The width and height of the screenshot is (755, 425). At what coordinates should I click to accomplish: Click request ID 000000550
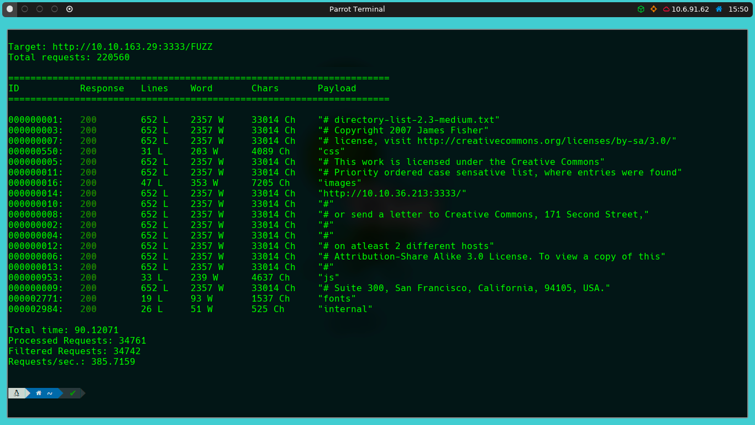[x=36, y=152]
